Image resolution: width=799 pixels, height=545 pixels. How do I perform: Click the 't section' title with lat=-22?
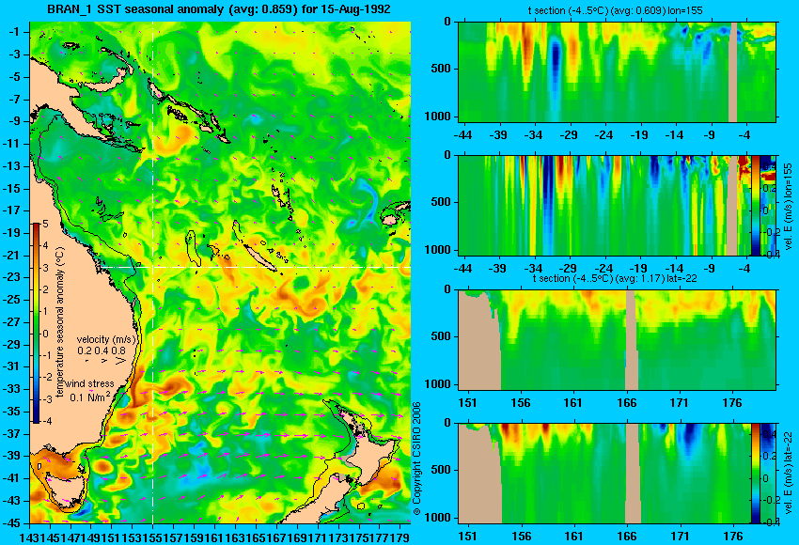[615, 279]
